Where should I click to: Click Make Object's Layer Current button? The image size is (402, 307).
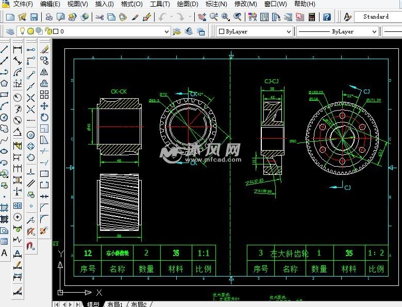(x=177, y=31)
